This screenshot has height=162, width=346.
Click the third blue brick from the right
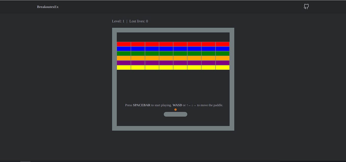pos(194,48)
